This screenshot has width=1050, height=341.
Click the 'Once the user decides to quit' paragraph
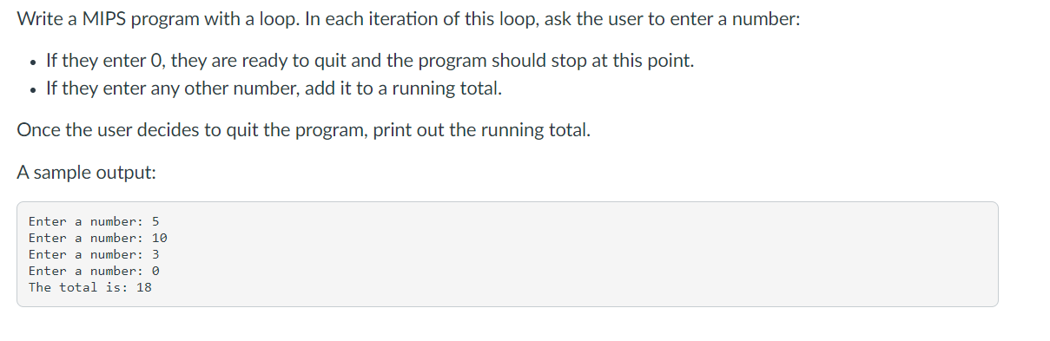pos(304,131)
